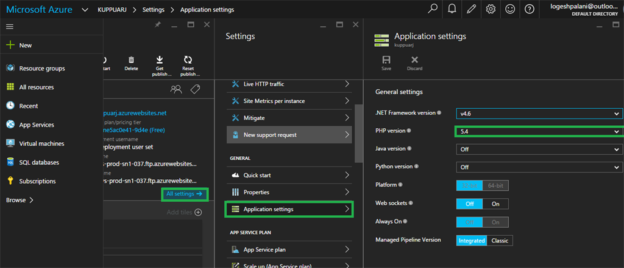
Task: Open portal settings gear icon
Action: [491, 9]
